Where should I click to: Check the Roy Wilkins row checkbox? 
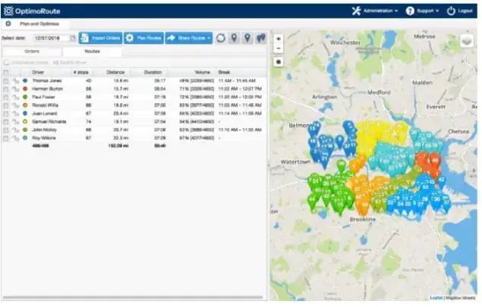click(6, 139)
